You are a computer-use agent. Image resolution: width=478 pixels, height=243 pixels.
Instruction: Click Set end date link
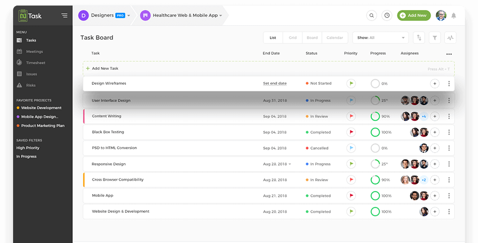tap(275, 83)
